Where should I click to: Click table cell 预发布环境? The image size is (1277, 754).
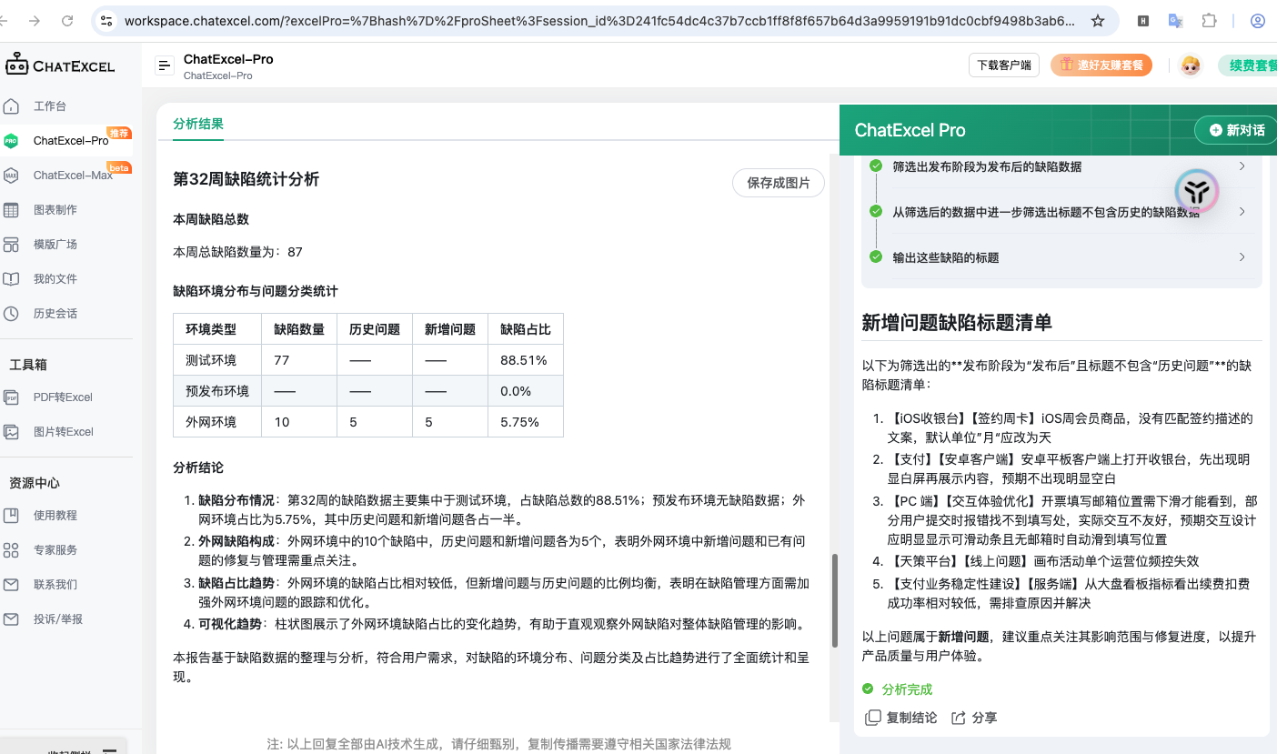coord(217,391)
